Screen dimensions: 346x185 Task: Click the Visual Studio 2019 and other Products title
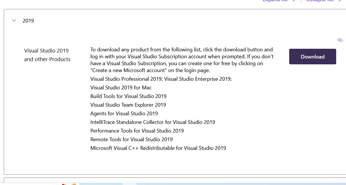point(47,55)
